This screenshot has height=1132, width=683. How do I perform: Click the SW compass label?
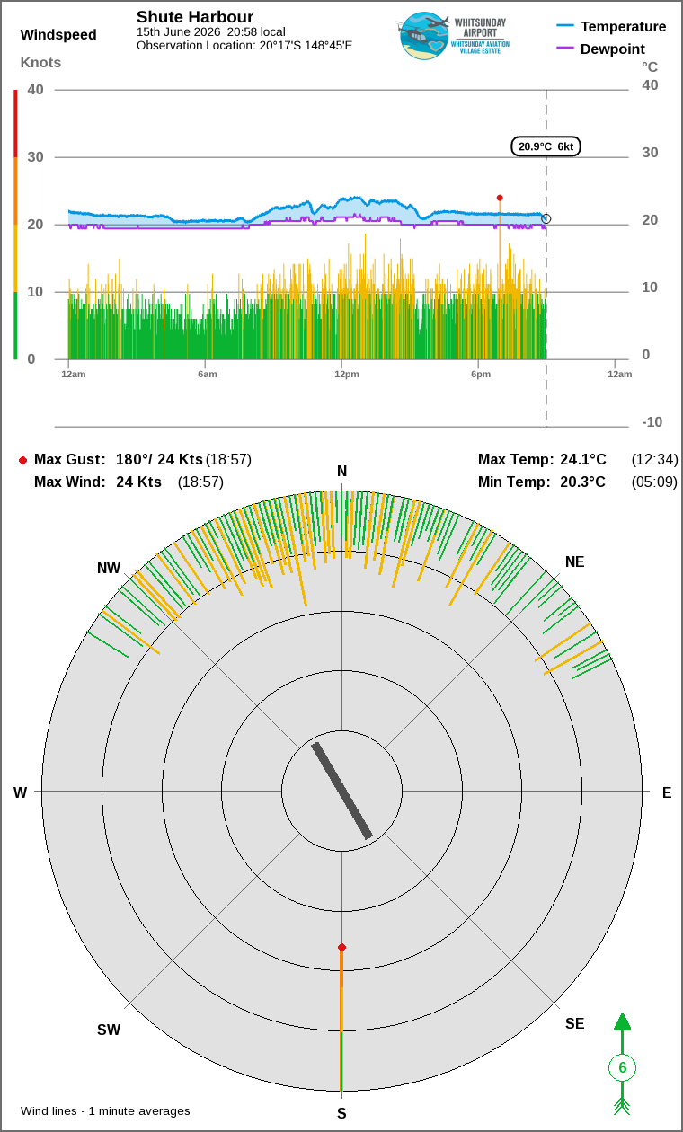(x=109, y=1030)
